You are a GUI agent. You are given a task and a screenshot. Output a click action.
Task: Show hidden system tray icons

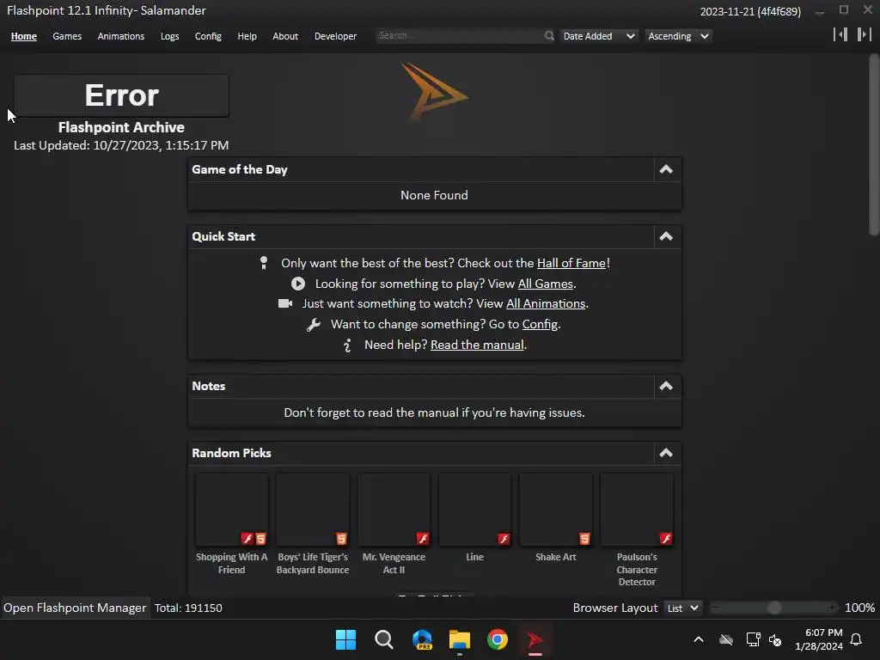pos(699,639)
